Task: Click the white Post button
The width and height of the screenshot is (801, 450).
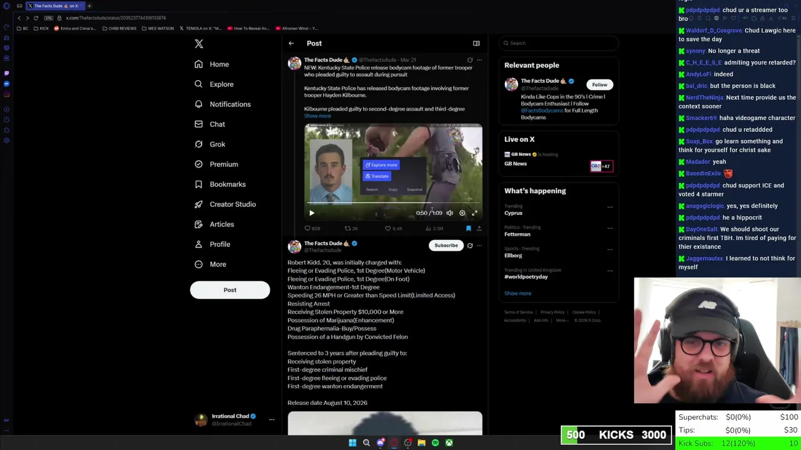Action: click(x=230, y=290)
